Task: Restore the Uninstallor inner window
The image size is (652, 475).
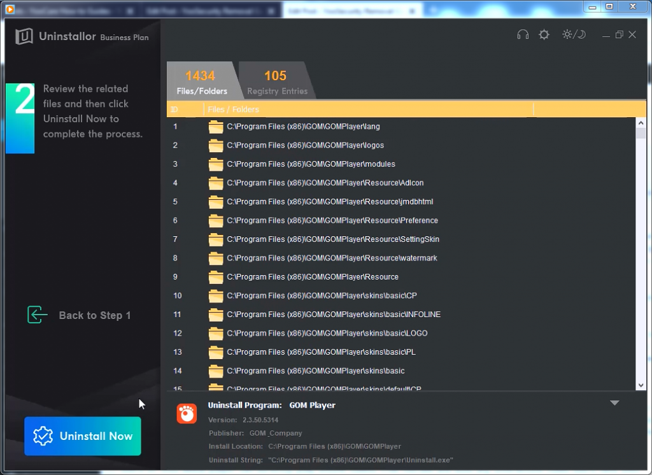Action: point(619,34)
